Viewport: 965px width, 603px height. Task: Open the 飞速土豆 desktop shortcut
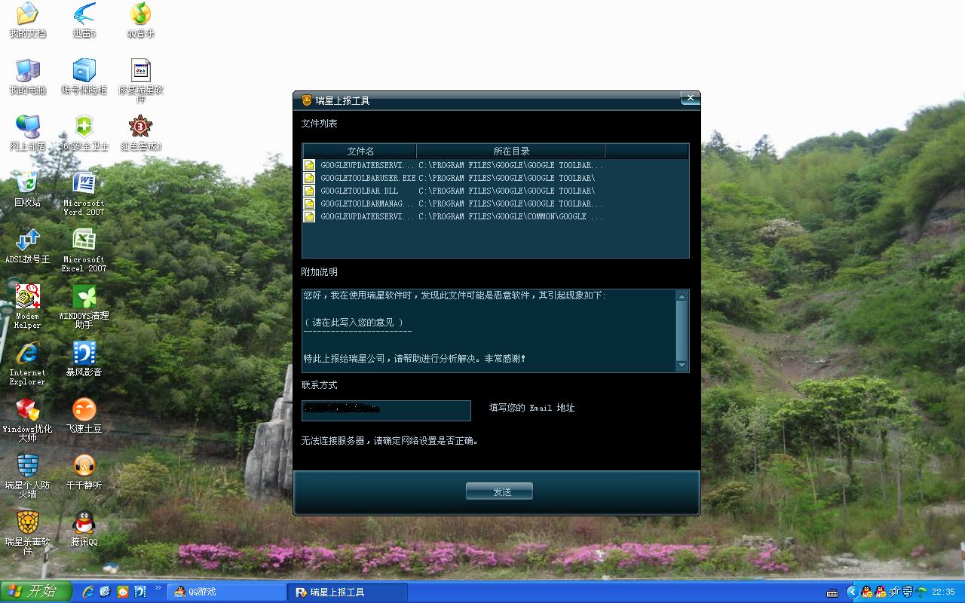point(84,415)
